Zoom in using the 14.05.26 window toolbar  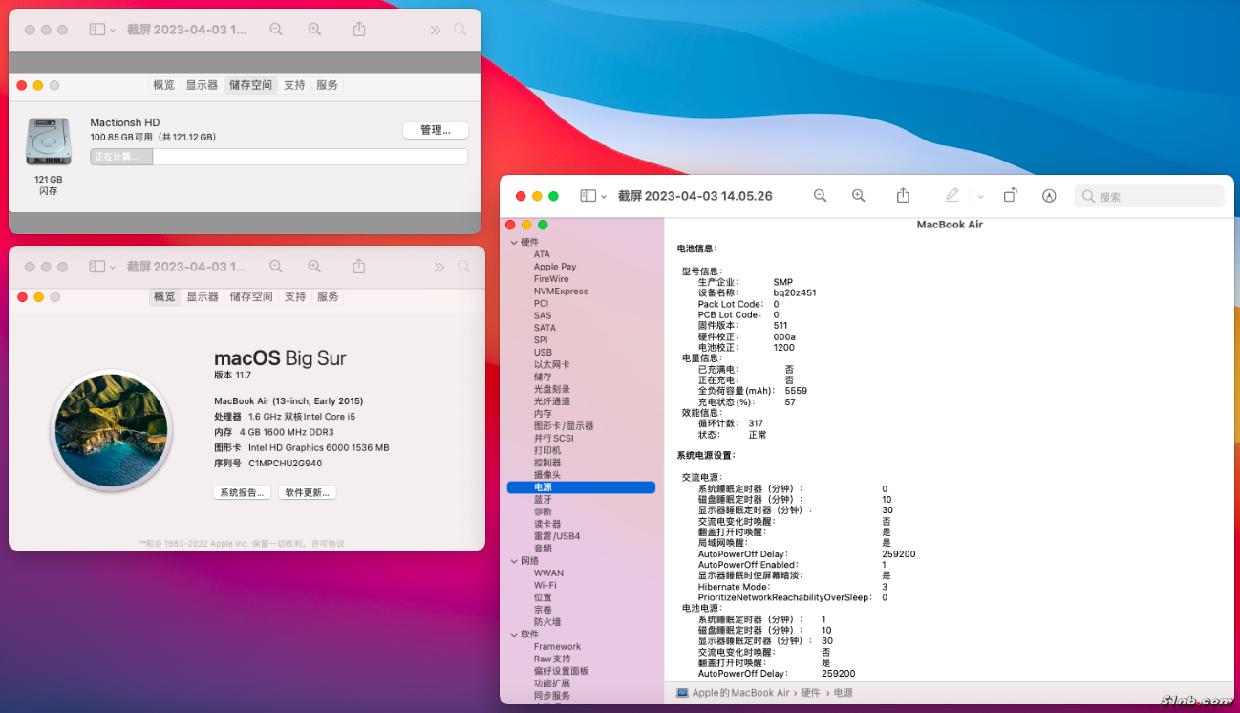858,196
